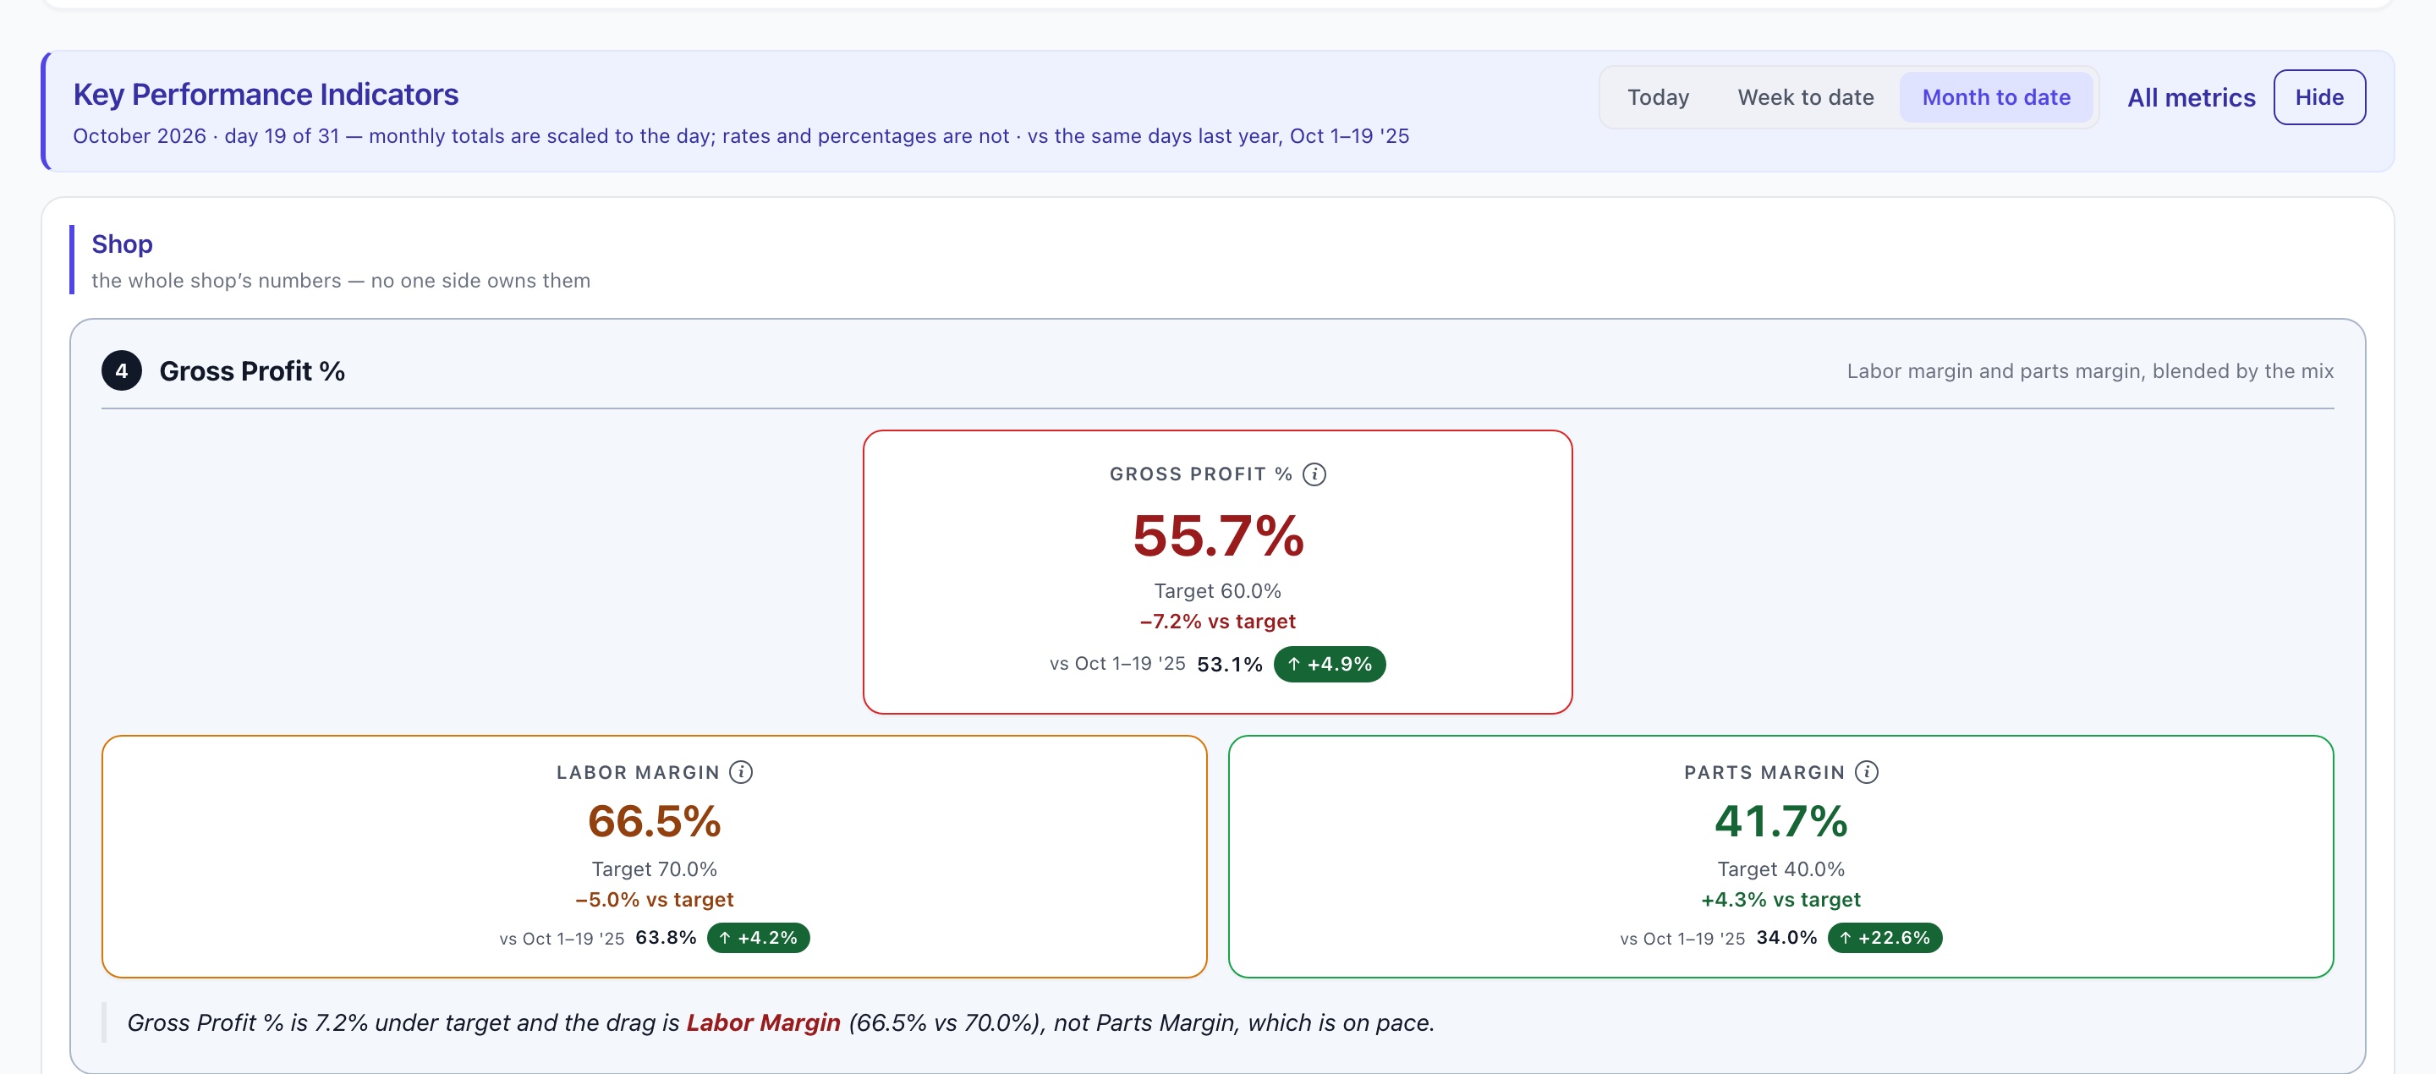Click the +4.2% change badge
This screenshot has width=2436, height=1074.
(758, 938)
